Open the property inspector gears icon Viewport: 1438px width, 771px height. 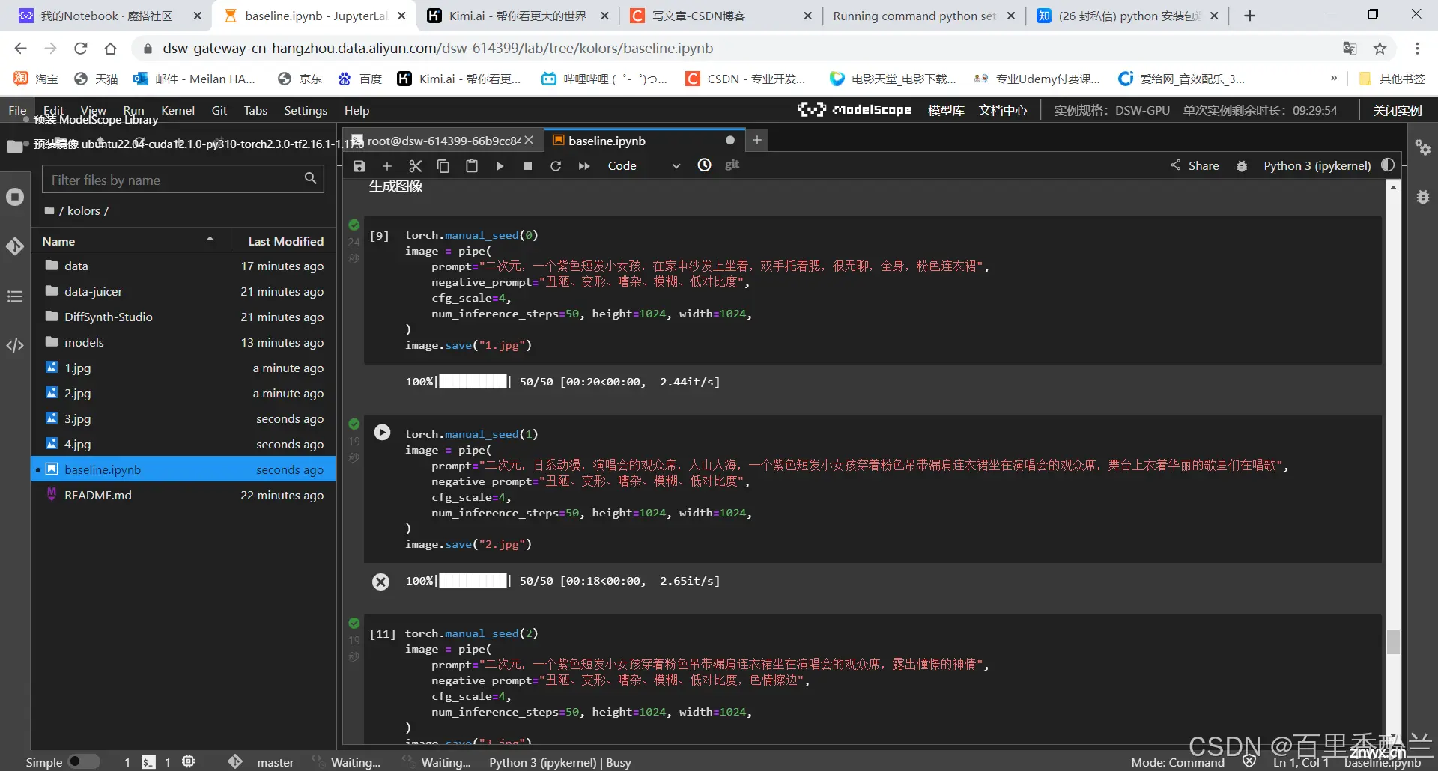tap(1423, 147)
